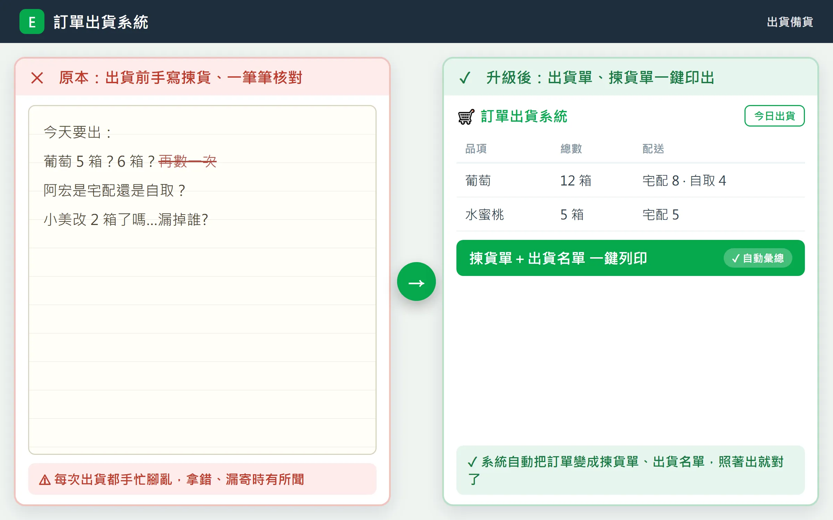833x520 pixels.
Task: Click the 訂單出貨系統 header title
Action: [101, 22]
